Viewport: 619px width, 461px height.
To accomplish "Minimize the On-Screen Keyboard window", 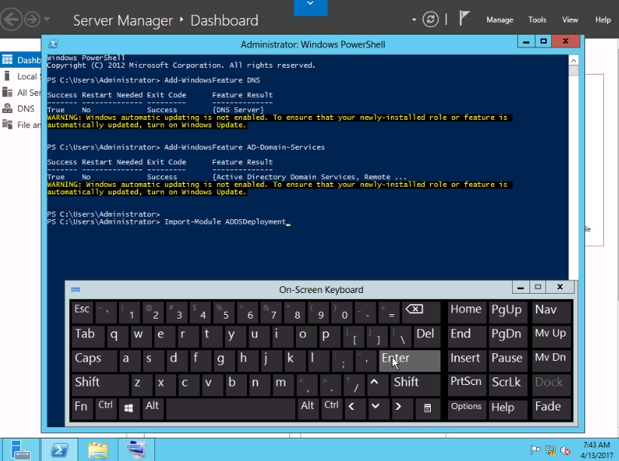I will (x=520, y=287).
